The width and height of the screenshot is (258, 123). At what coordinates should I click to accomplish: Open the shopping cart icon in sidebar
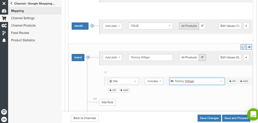pyautogui.click(x=4, y=18)
